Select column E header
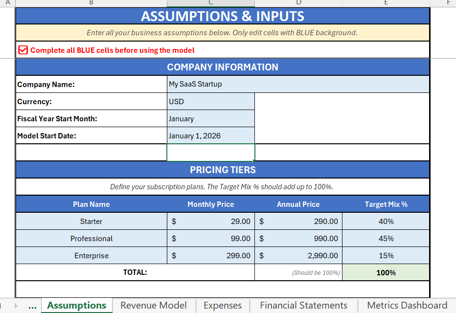This screenshot has height=313, width=456. click(x=386, y=3)
